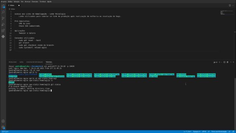Select the ssh terminal shell indicator
This screenshot has width=236, height=133.
click(x=216, y=62)
